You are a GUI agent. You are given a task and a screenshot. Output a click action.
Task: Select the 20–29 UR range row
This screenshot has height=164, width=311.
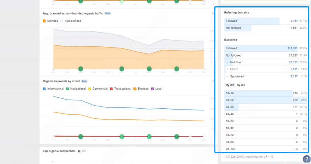pyautogui.click(x=265, y=100)
